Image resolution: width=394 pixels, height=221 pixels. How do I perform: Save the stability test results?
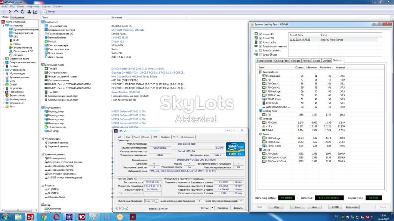tap(314, 207)
